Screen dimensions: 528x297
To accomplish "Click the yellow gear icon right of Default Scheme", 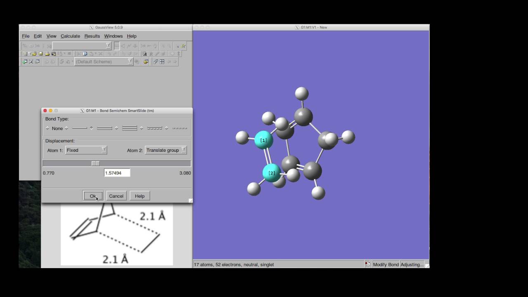I will [146, 61].
